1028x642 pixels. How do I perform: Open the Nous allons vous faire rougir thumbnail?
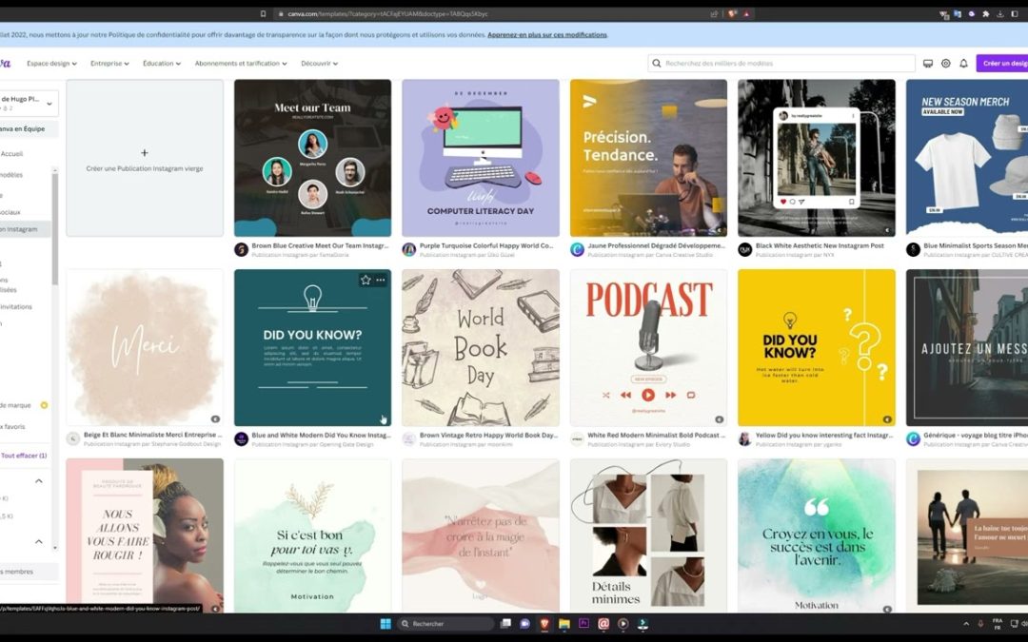[x=145, y=535]
